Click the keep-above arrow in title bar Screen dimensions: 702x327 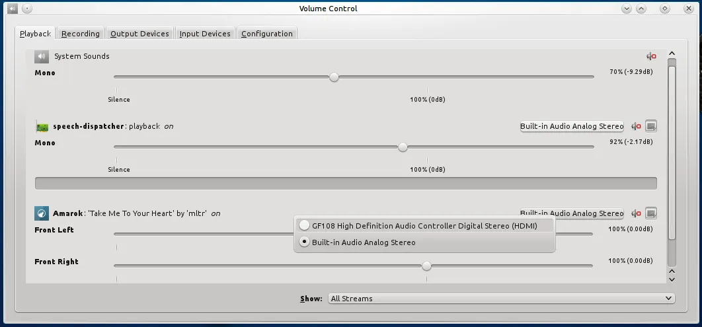click(x=641, y=9)
